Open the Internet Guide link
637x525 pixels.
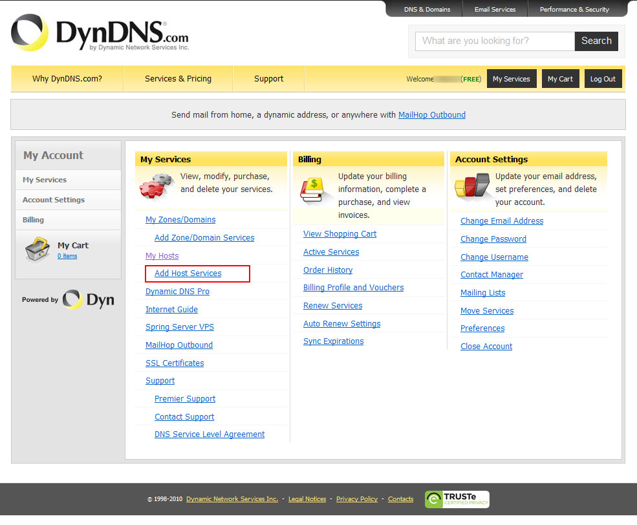(x=171, y=310)
